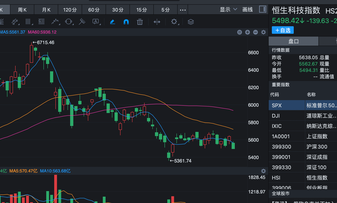Toggle the 画线 drawing toolbar
337x203 pixels.
pos(247,9)
